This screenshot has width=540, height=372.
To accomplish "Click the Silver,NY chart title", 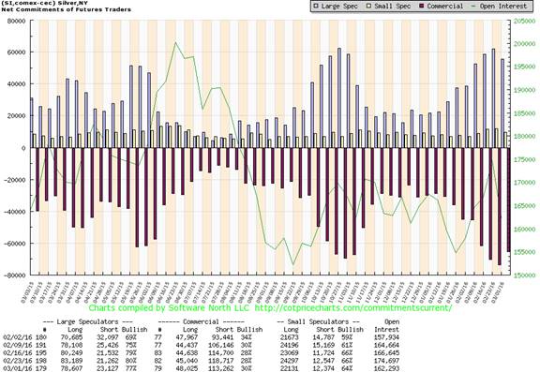I will (x=72, y=3).
